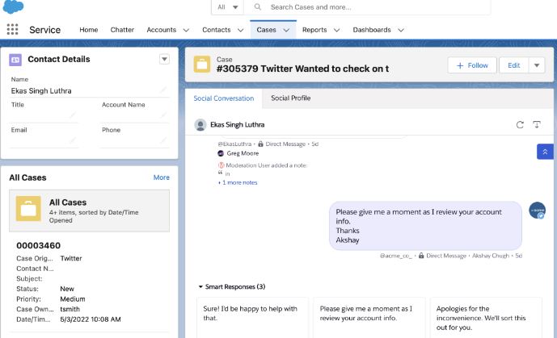Edit the Title field pencil icon
The width and height of the screenshot is (557, 338).
(73, 115)
